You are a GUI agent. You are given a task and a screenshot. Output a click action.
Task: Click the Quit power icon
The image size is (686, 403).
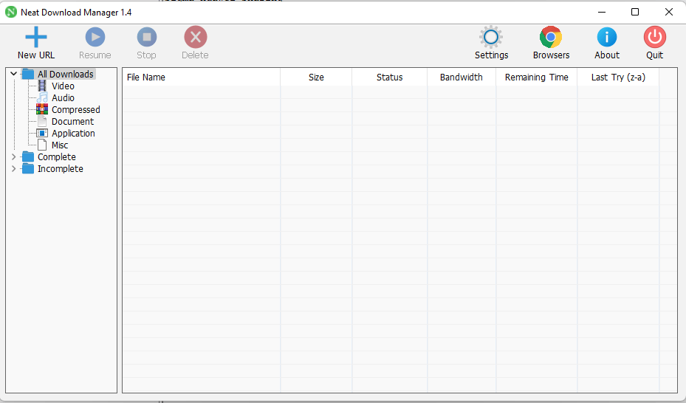coord(654,37)
